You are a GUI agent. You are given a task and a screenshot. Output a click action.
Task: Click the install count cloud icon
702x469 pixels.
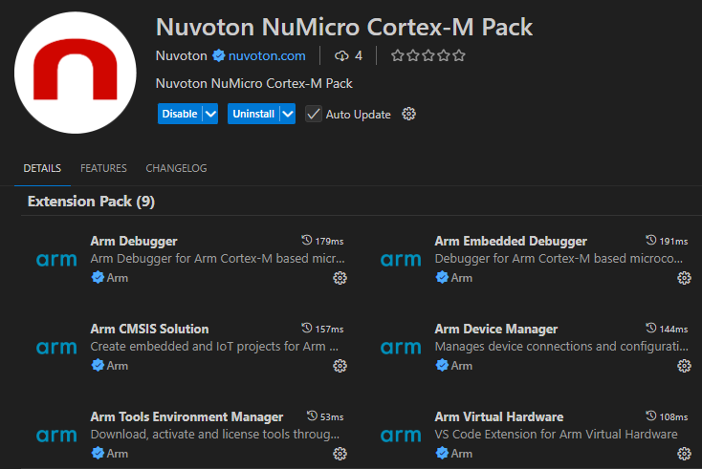pyautogui.click(x=341, y=56)
